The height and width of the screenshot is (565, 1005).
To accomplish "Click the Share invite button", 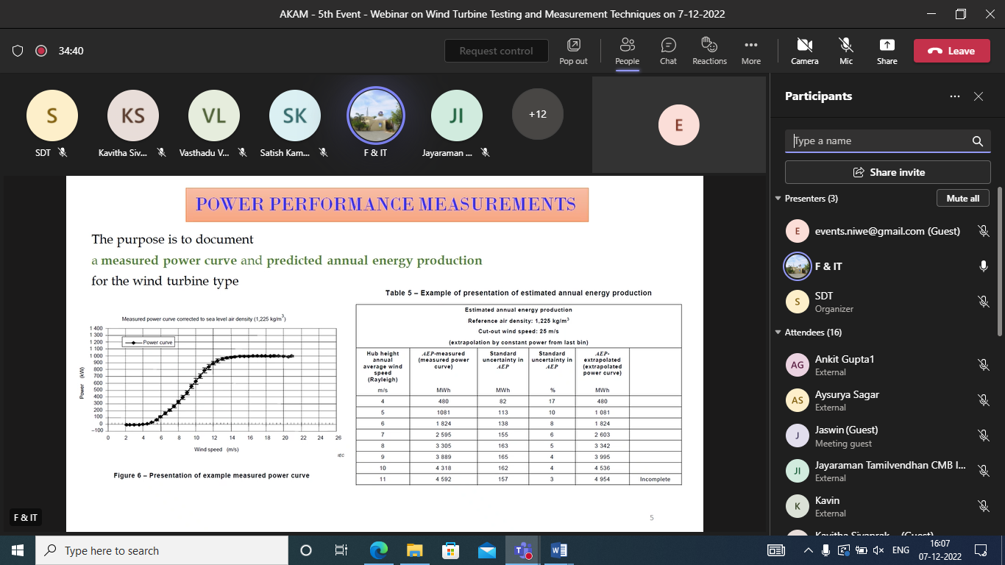I will point(887,172).
